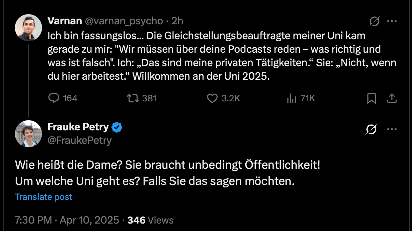Click Grok icon on Varnan's post

(x=374, y=21)
